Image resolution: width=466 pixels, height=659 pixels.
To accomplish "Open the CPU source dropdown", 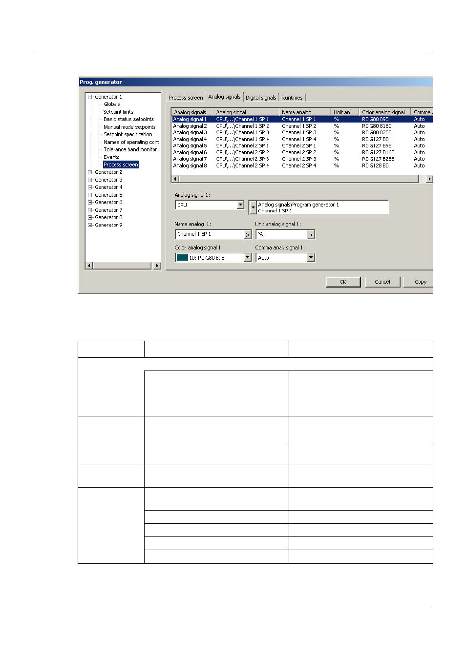I will (240, 205).
